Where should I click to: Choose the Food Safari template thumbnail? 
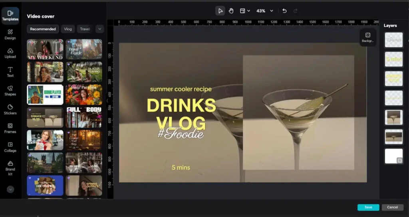pyautogui.click(x=45, y=72)
